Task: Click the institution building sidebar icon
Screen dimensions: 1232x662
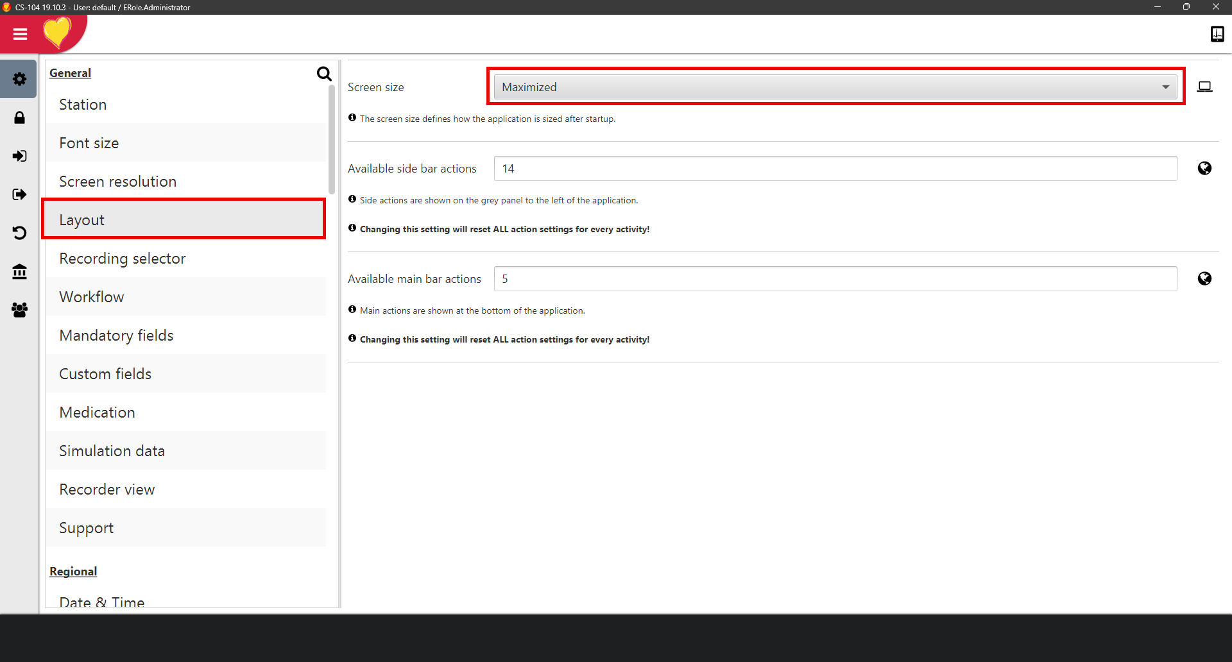Action: tap(19, 271)
